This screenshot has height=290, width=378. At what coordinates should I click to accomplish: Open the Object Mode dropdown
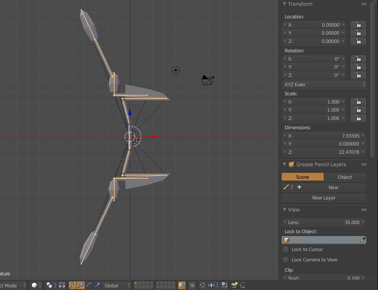click(13, 285)
